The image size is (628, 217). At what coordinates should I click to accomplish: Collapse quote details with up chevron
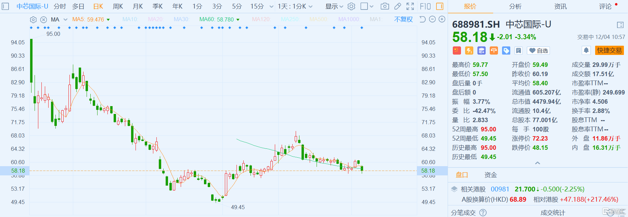click(x=538, y=163)
